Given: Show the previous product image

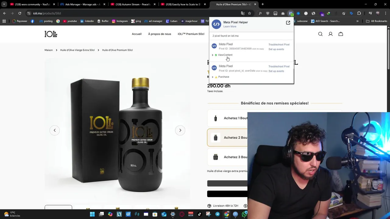Looking at the screenshot, I should [55, 130].
